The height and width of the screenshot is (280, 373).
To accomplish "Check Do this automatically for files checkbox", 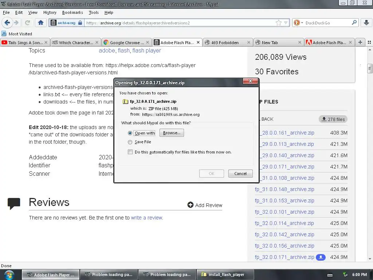I will [x=130, y=152].
